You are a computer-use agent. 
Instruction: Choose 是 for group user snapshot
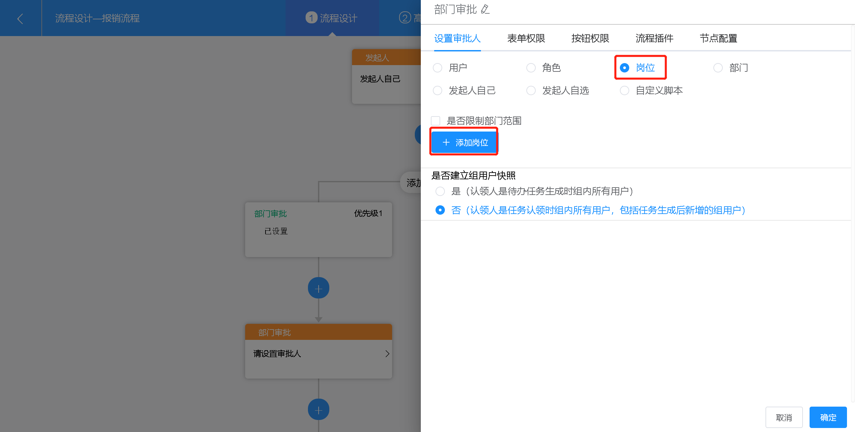click(440, 191)
